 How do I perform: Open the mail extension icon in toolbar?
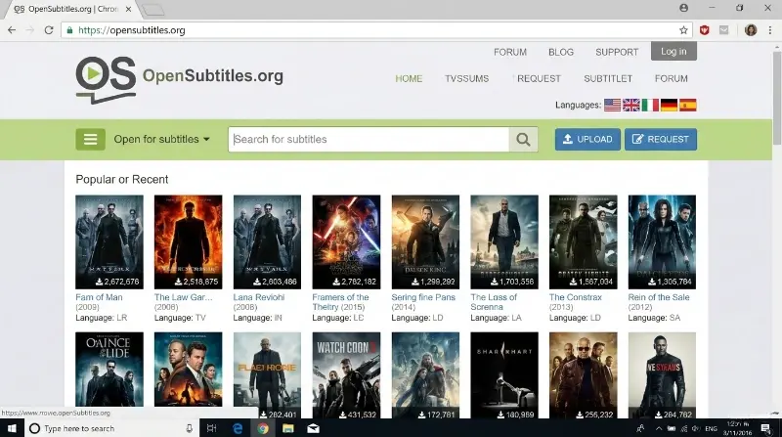(724, 30)
